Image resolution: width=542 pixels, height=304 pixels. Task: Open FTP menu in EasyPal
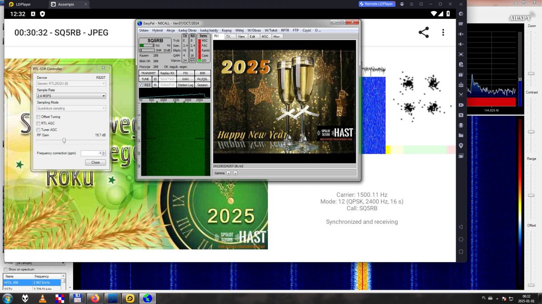[x=295, y=30]
